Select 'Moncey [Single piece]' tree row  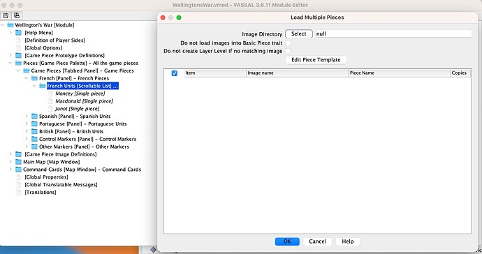(80, 94)
